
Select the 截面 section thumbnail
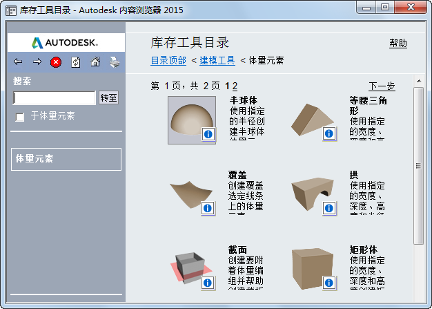191,268
